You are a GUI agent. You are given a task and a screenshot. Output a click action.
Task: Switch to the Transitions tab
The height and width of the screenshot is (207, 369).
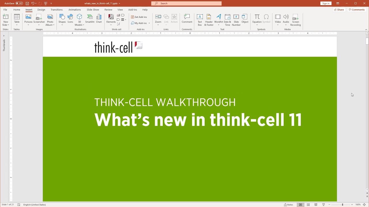(57, 10)
